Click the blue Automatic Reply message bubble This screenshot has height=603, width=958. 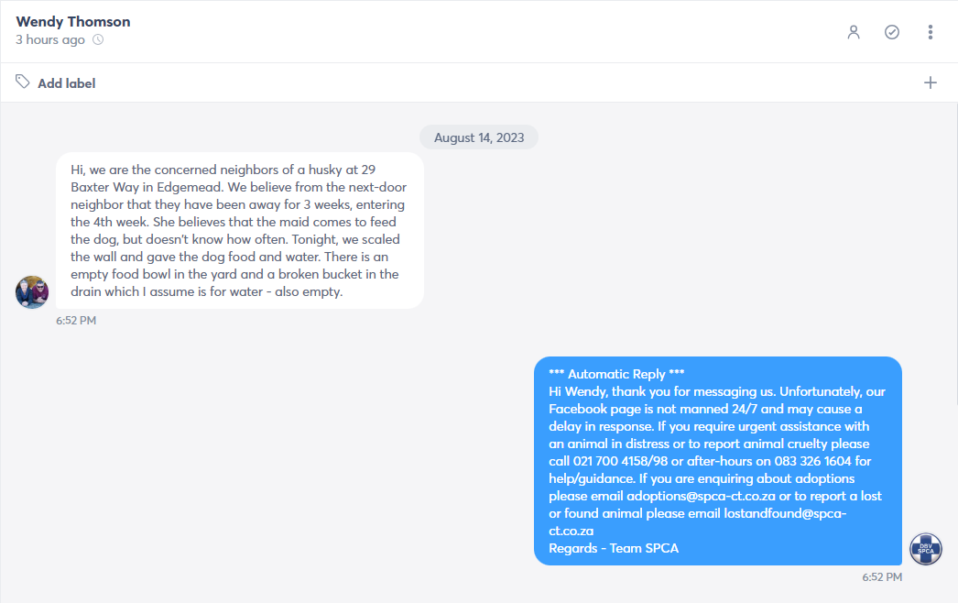[718, 461]
